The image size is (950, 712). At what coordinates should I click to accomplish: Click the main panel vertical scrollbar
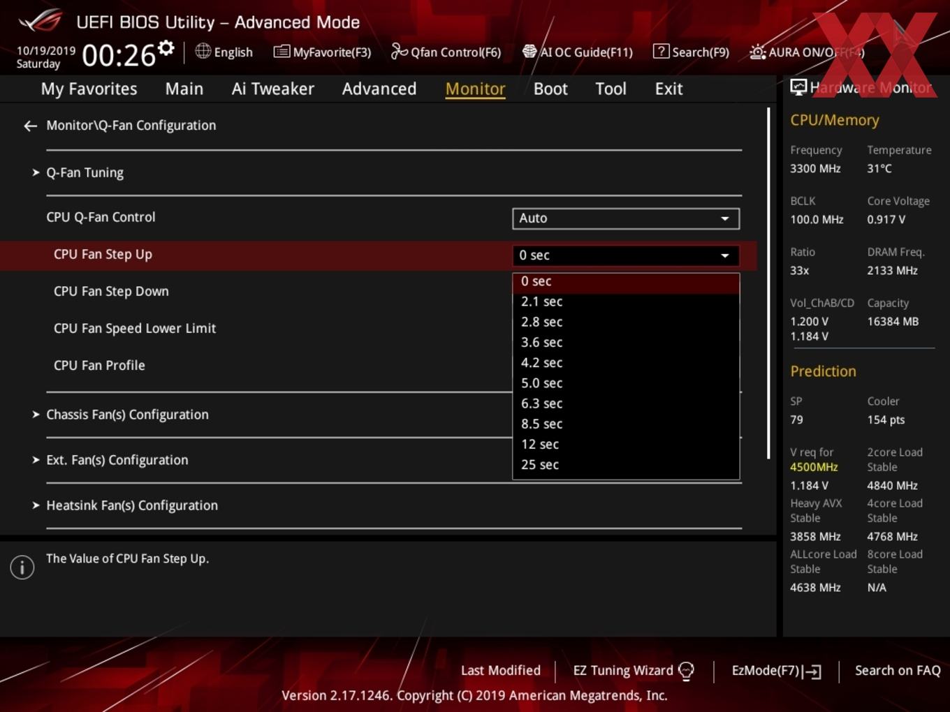[768, 283]
